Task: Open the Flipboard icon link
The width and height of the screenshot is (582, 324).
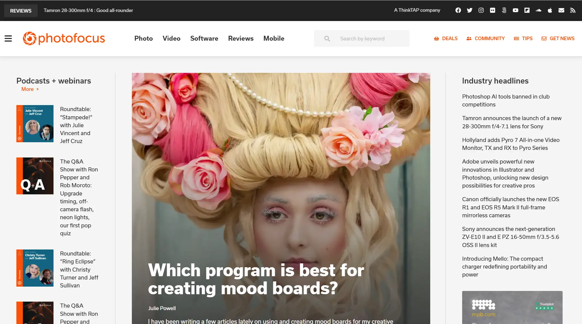Action: [527, 10]
